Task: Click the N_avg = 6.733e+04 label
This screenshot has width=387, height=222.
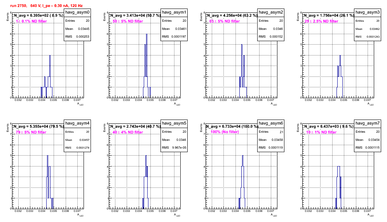Action: coord(232,127)
